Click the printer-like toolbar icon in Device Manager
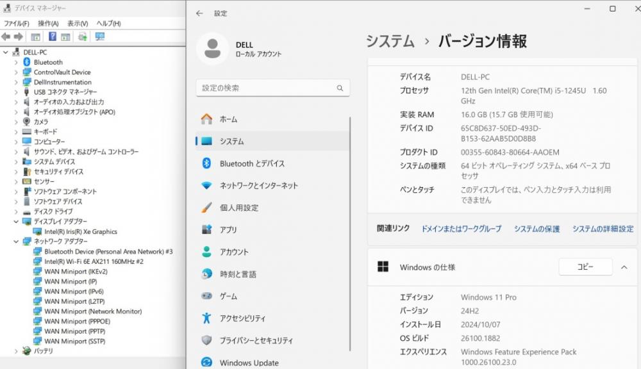 (x=83, y=37)
